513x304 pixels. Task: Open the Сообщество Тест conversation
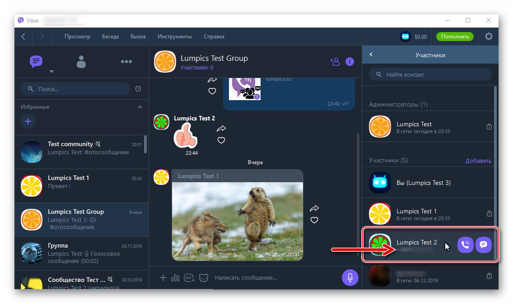tap(81, 280)
